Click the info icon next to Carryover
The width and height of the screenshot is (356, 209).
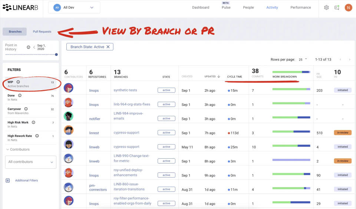click(x=26, y=109)
